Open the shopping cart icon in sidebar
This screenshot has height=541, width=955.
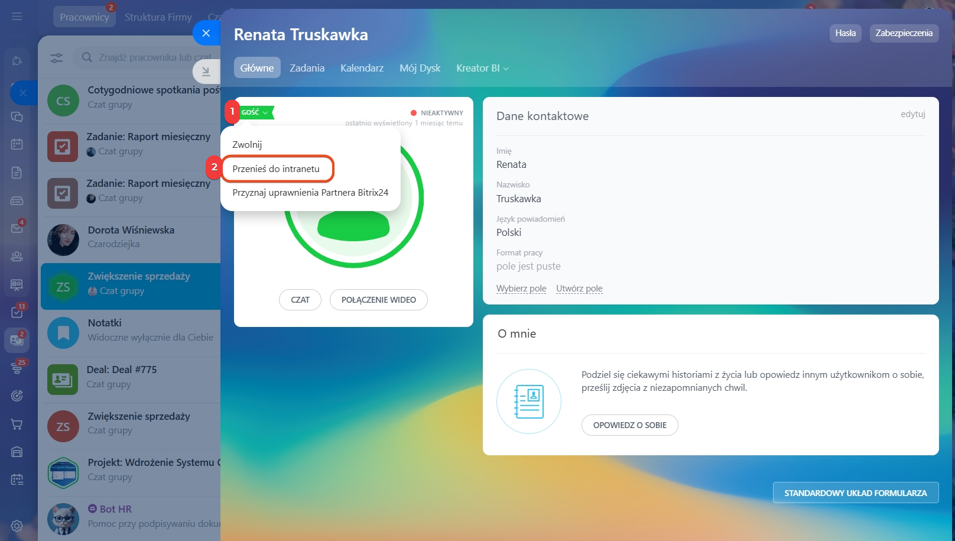(17, 424)
